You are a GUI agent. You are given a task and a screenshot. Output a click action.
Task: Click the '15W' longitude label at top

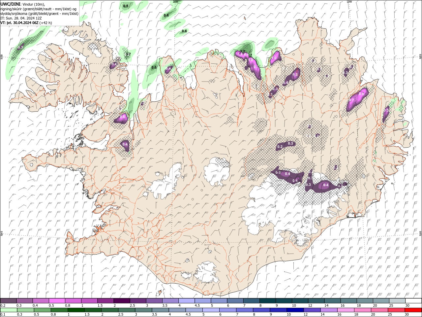349,2
